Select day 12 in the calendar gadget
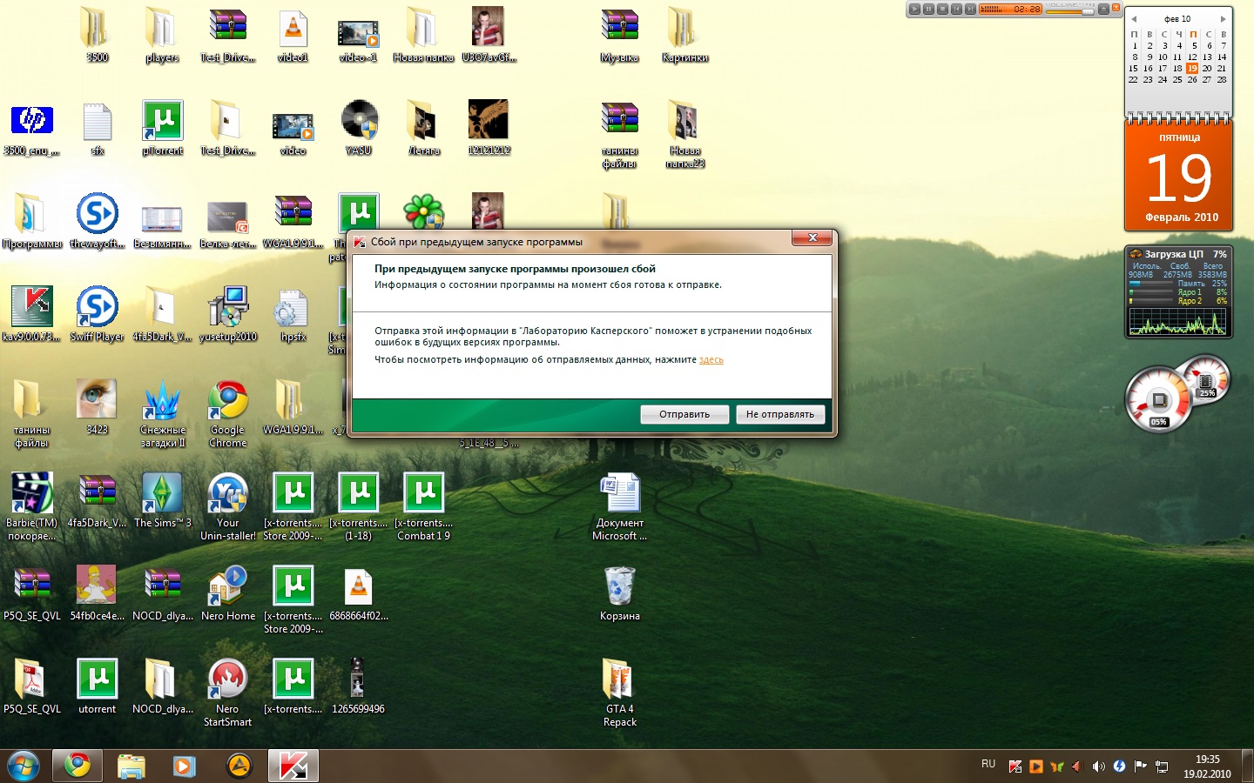Viewport: 1254px width, 783px height. click(1192, 57)
